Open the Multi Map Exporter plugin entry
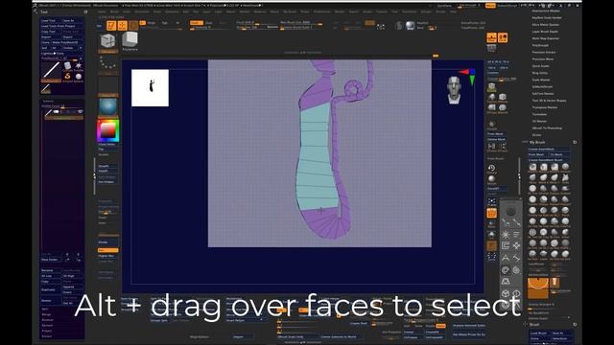The width and height of the screenshot is (614, 345). pos(546,38)
